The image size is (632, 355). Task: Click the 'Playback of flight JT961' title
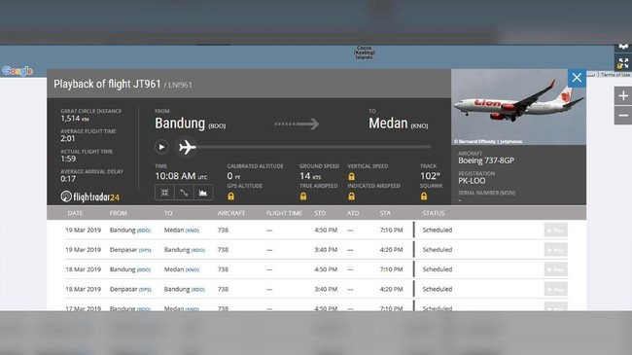coord(107,84)
